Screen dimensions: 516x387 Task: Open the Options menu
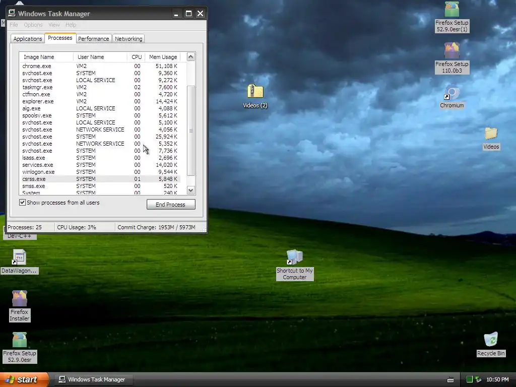[33, 25]
